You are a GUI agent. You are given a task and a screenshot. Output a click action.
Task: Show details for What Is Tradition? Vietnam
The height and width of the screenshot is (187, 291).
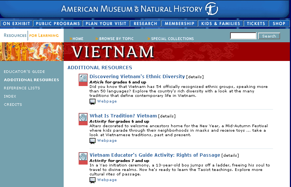coord(167,116)
